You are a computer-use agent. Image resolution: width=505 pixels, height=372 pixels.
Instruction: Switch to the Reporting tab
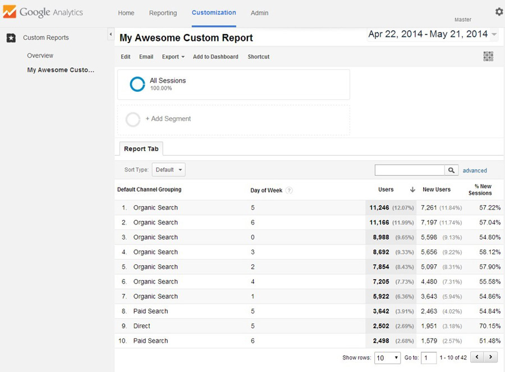click(163, 13)
